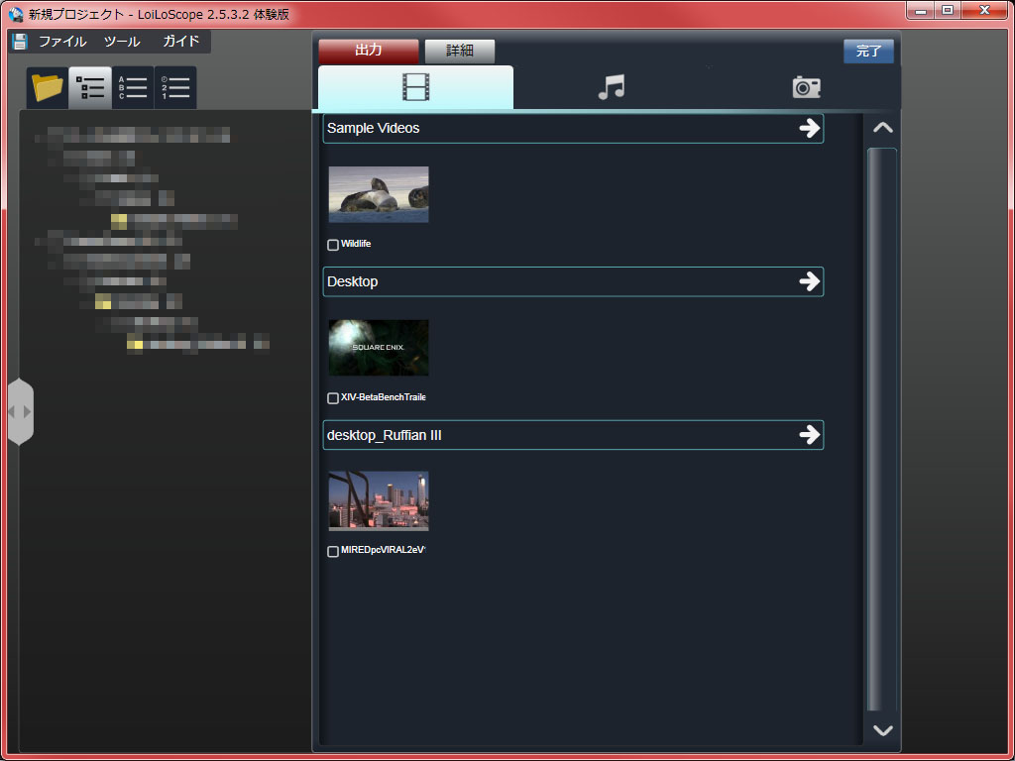Open Desktop folder via its arrow
This screenshot has width=1015, height=761.
pos(809,281)
